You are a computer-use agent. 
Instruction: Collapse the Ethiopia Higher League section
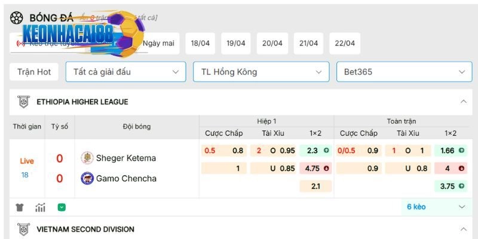coord(463,102)
